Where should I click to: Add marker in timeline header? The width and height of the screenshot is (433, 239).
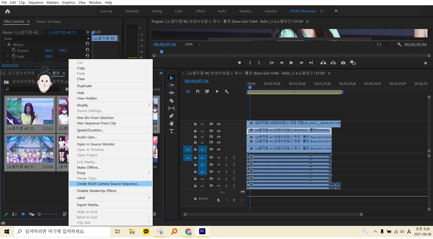tap(217, 91)
